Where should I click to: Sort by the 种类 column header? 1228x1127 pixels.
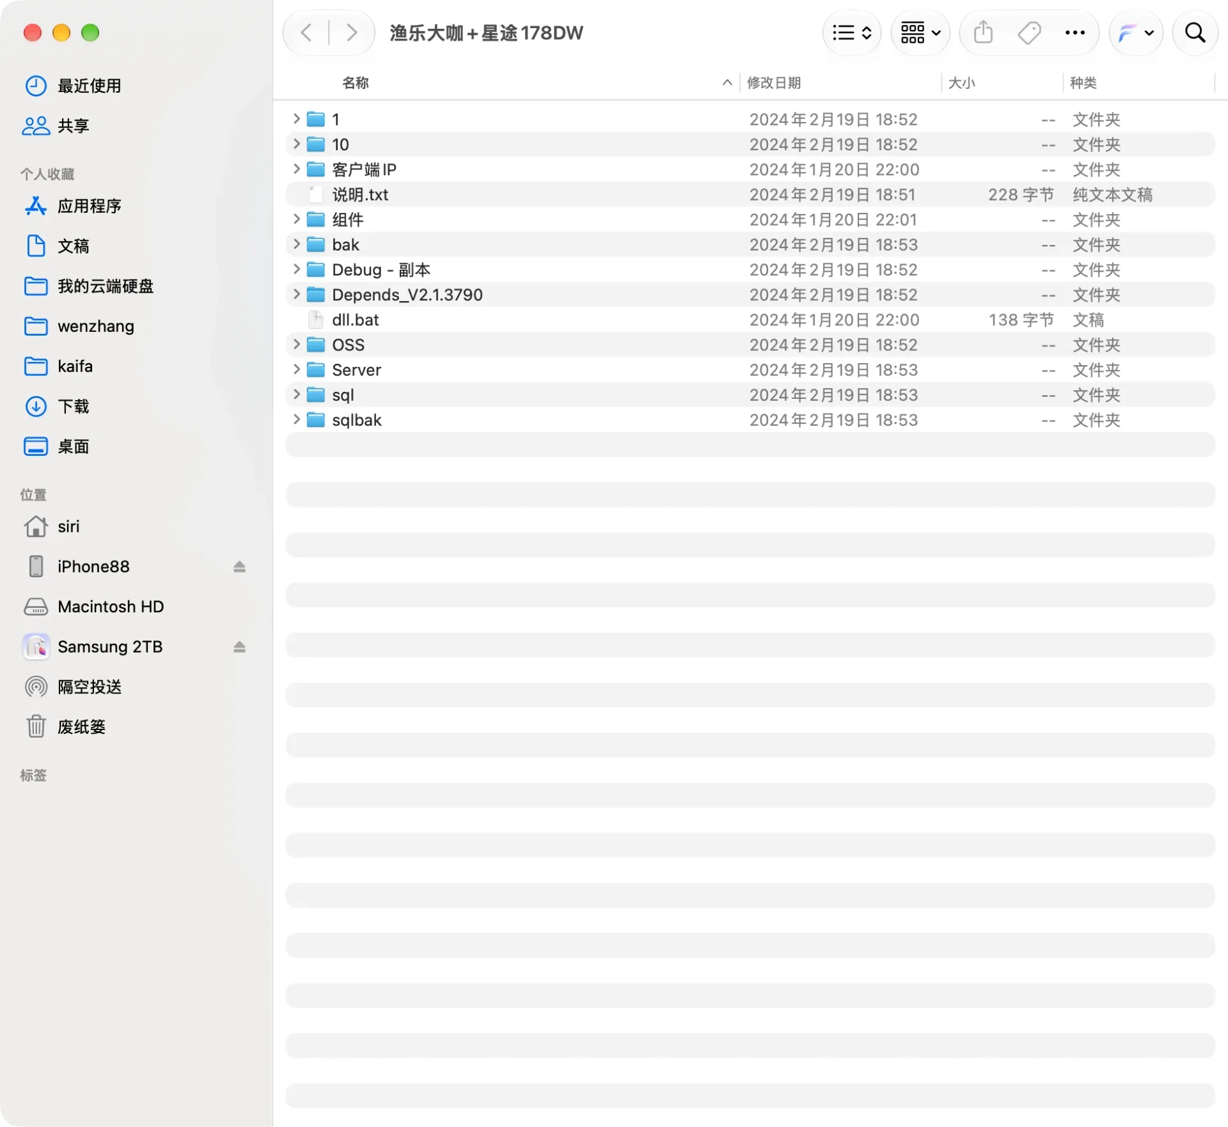(1083, 82)
